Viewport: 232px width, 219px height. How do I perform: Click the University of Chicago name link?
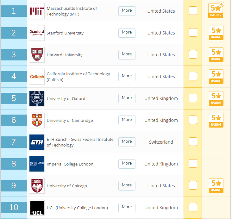66,186
